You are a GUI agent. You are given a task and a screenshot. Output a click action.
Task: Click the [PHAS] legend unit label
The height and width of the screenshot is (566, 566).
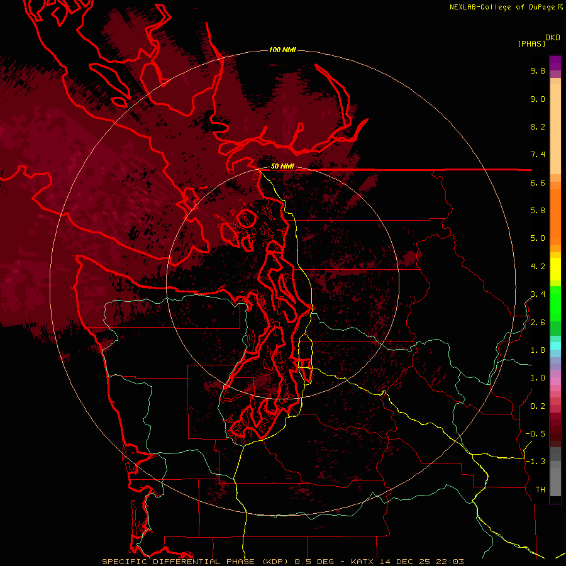coord(531,43)
